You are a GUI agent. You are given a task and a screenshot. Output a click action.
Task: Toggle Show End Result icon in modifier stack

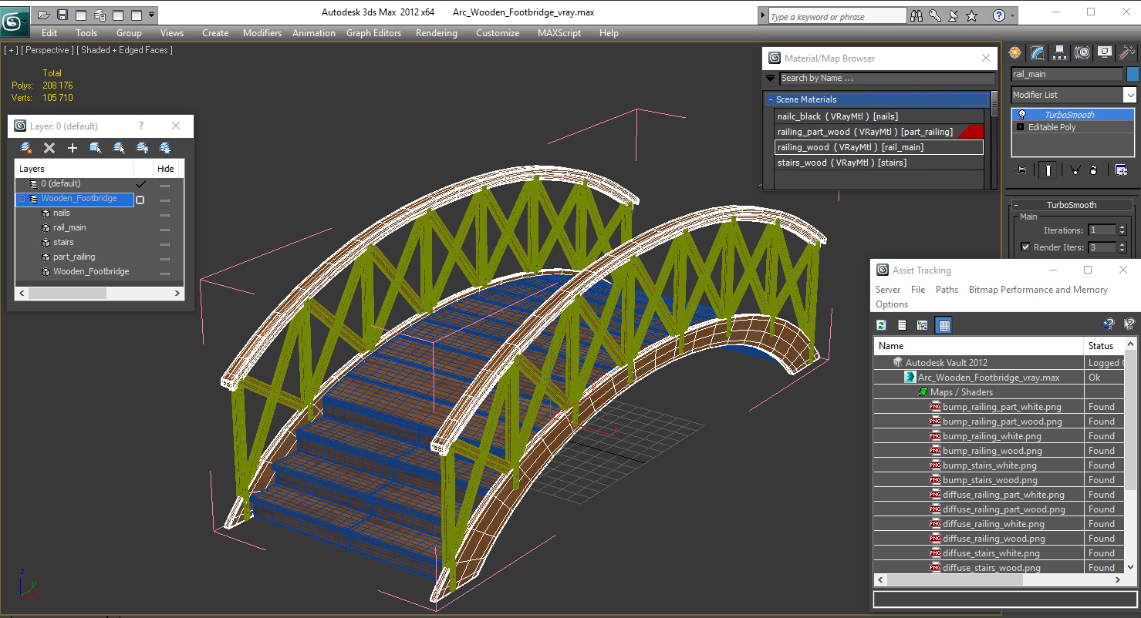[x=1047, y=170]
